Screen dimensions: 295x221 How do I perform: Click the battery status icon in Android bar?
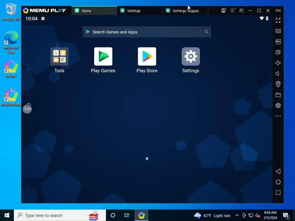[x=267, y=18]
